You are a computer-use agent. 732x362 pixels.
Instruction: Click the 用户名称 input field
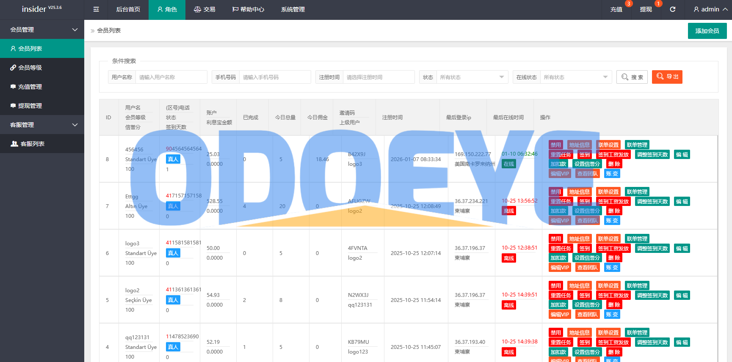pyautogui.click(x=171, y=77)
